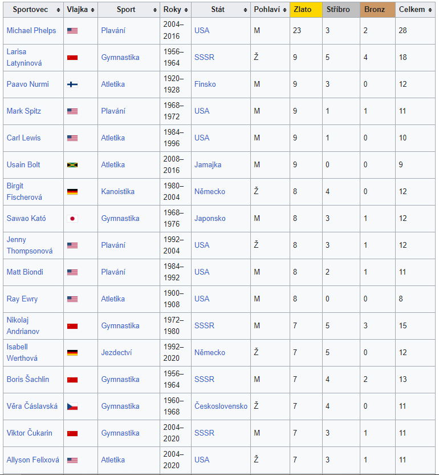This screenshot has width=439, height=475.
Task: Sort by Vlajka column arrows
Action: (x=92, y=10)
